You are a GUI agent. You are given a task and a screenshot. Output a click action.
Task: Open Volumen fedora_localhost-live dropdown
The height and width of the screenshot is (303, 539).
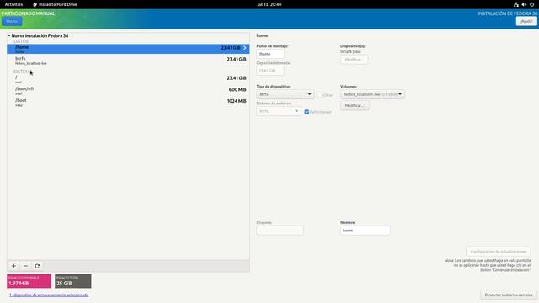click(x=372, y=94)
